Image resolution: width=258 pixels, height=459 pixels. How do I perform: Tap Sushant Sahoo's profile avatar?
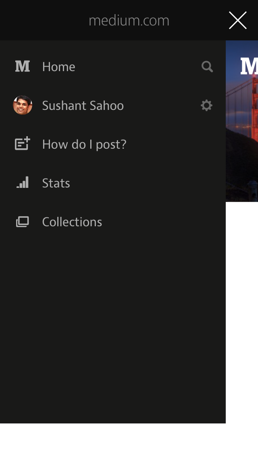pos(23,105)
